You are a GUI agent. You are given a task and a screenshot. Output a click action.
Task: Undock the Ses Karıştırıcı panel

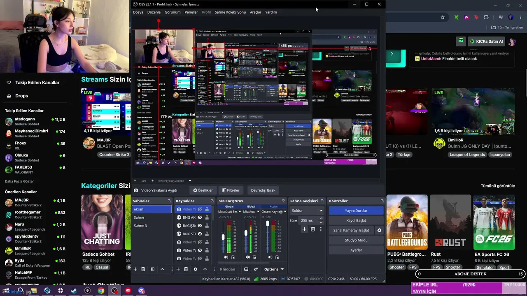click(x=283, y=201)
